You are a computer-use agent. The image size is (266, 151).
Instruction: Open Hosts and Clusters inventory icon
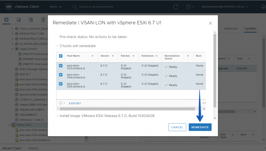click(6, 20)
